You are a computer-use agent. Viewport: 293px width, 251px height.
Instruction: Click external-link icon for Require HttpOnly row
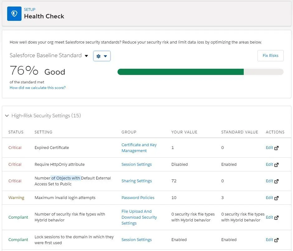(x=276, y=165)
